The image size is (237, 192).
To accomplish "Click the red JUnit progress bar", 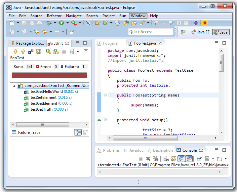I will tap(50, 75).
